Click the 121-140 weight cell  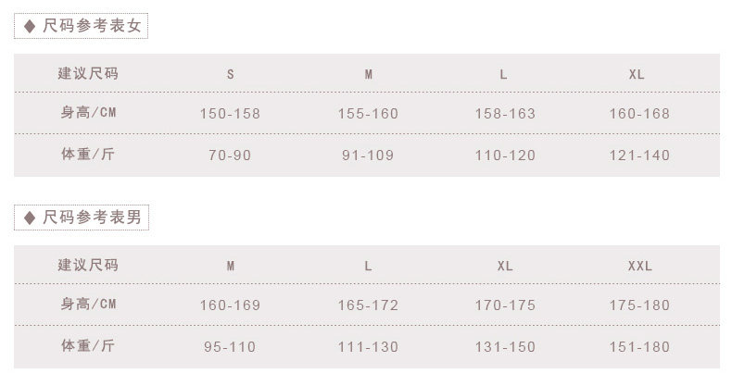click(x=639, y=156)
